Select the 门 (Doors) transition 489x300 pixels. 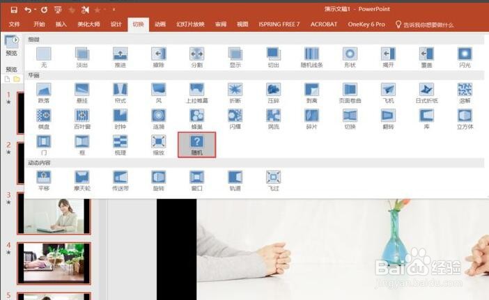(x=44, y=145)
